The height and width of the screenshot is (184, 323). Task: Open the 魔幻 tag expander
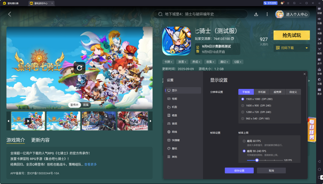224,62
